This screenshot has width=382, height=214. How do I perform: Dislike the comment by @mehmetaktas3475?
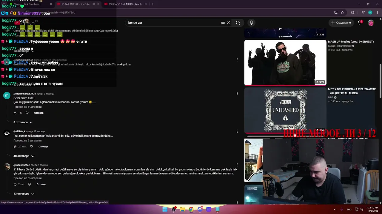(x=27, y=113)
